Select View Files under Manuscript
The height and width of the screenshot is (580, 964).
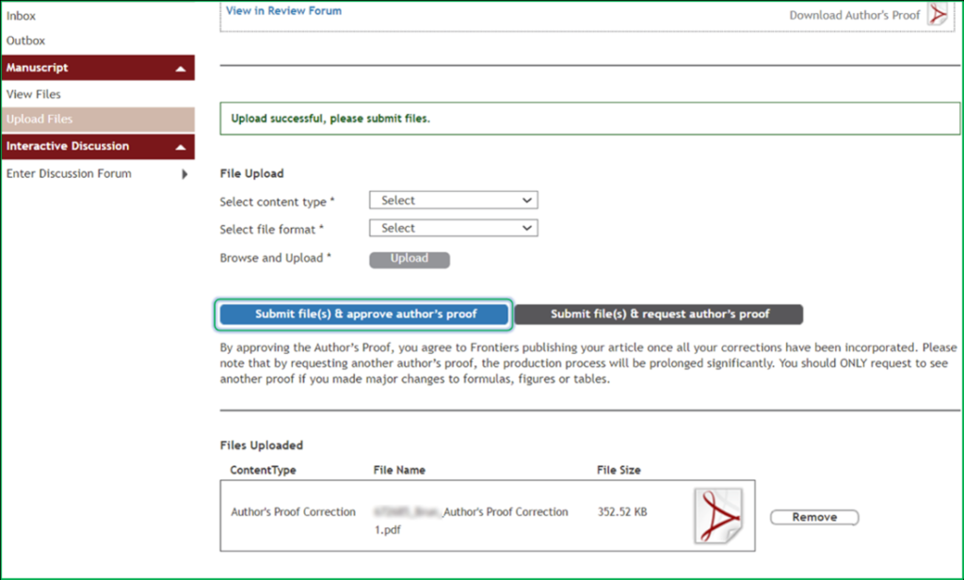coord(34,94)
